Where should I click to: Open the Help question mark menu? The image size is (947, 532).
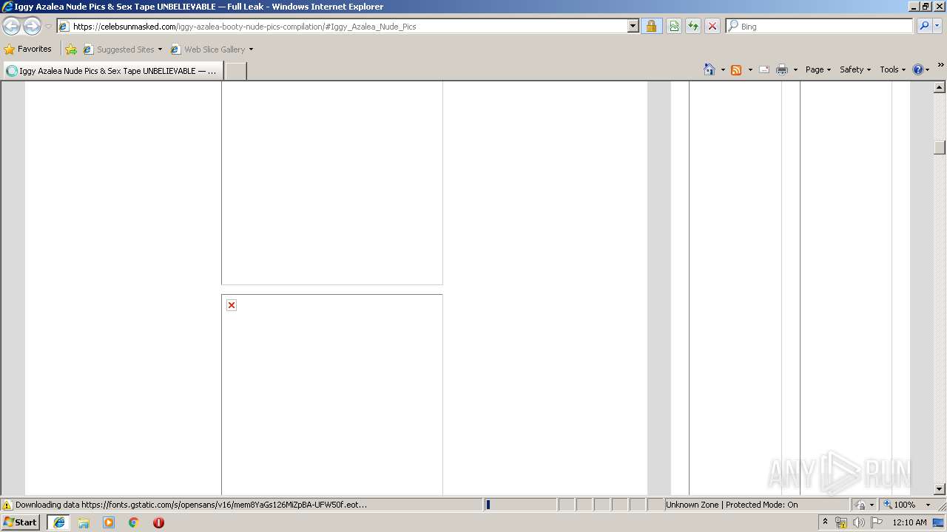[x=921, y=69]
